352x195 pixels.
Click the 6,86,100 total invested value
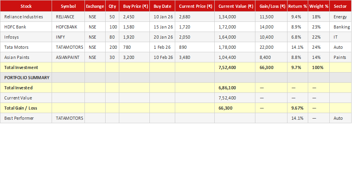pyautogui.click(x=235, y=88)
